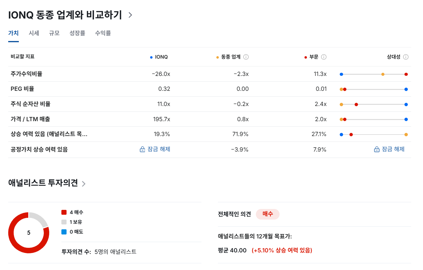Click the gray 보유 legend square

(x=64, y=222)
